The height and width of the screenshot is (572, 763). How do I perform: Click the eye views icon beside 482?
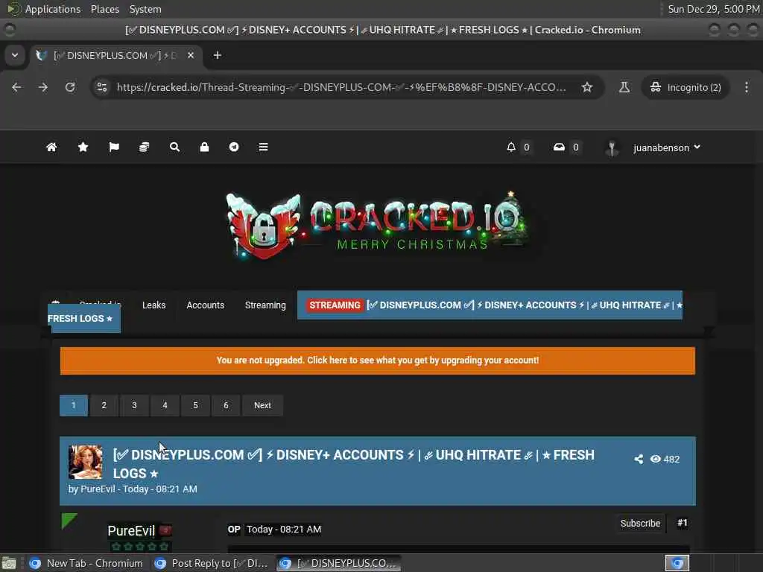656,459
